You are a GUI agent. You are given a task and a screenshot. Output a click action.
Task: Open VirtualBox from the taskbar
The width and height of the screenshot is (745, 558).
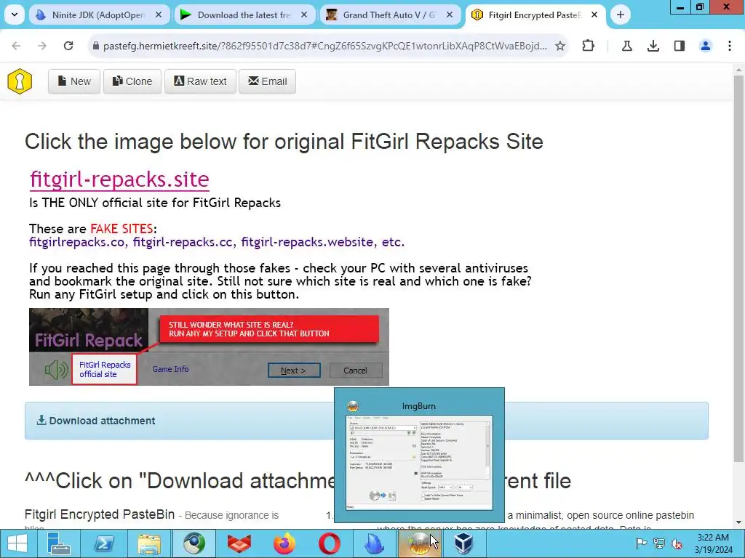click(x=463, y=543)
